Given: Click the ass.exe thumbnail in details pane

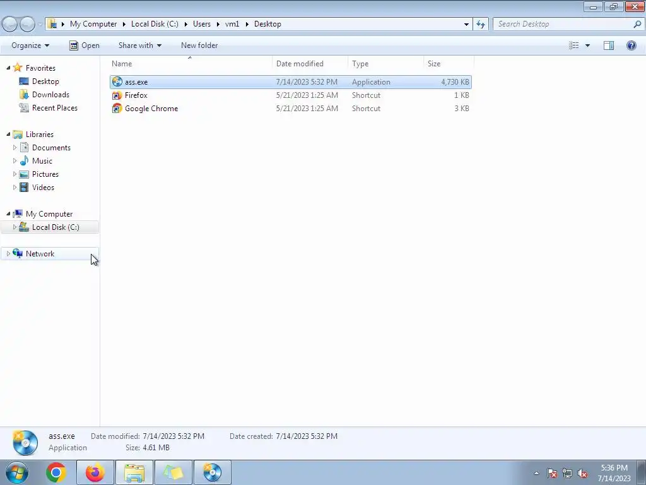Looking at the screenshot, I should click(x=25, y=442).
